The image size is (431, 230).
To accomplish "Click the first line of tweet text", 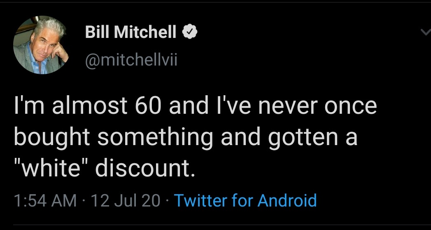I will 195,106.
